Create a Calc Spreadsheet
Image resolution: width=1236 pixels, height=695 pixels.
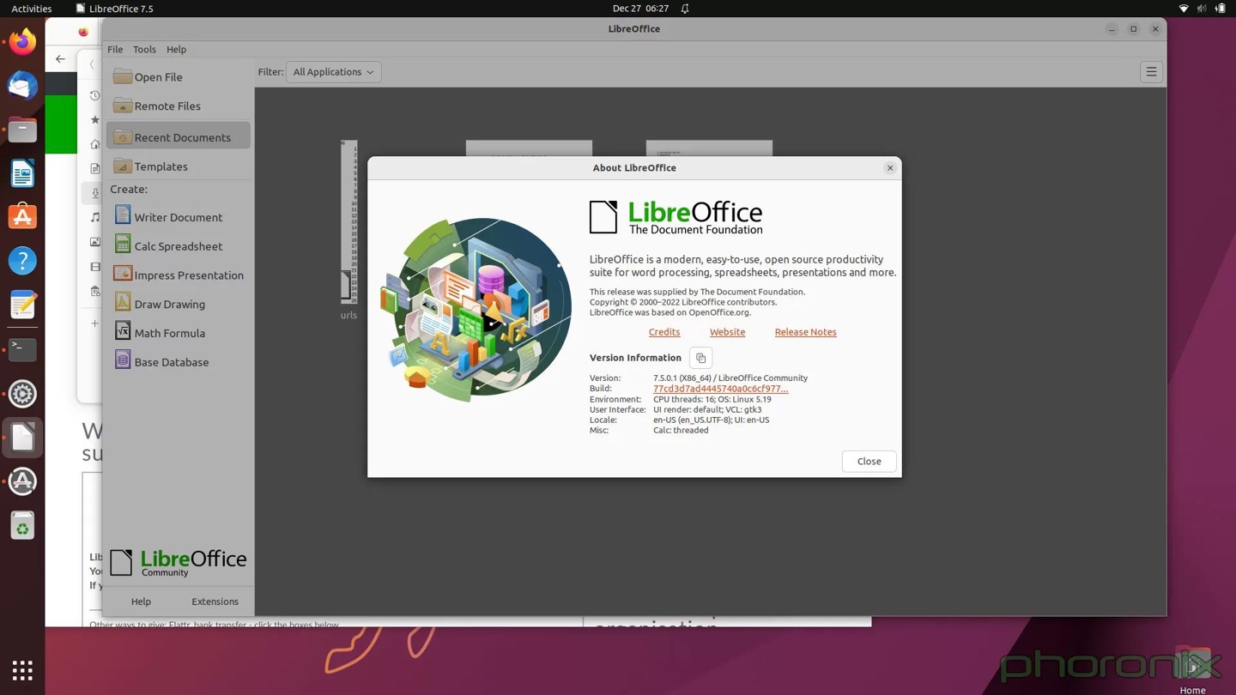coord(178,246)
